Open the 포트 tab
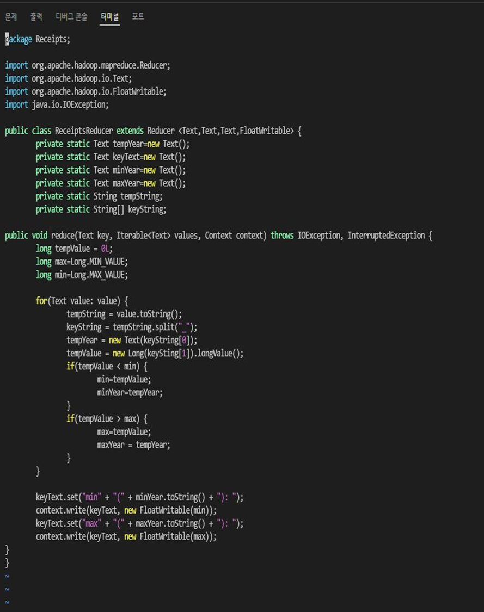 tap(138, 16)
